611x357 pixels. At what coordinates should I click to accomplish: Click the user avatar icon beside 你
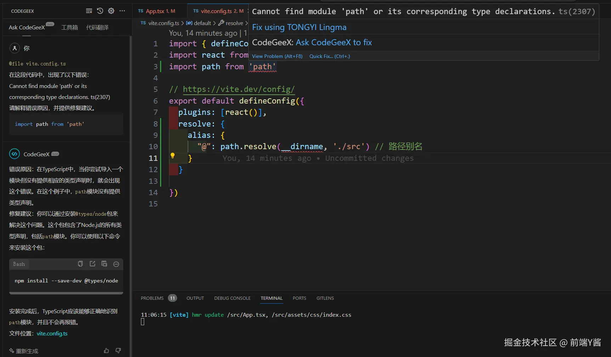pyautogui.click(x=15, y=48)
